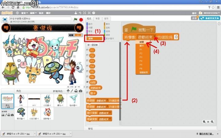Choose 時間 in the variable dropdown list
This screenshot has width=221, height=138.
coord(143,42)
